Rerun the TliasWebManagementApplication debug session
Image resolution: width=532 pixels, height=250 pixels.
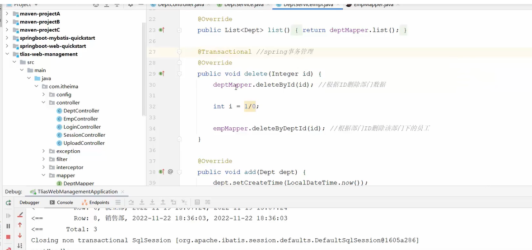[x=9, y=203]
